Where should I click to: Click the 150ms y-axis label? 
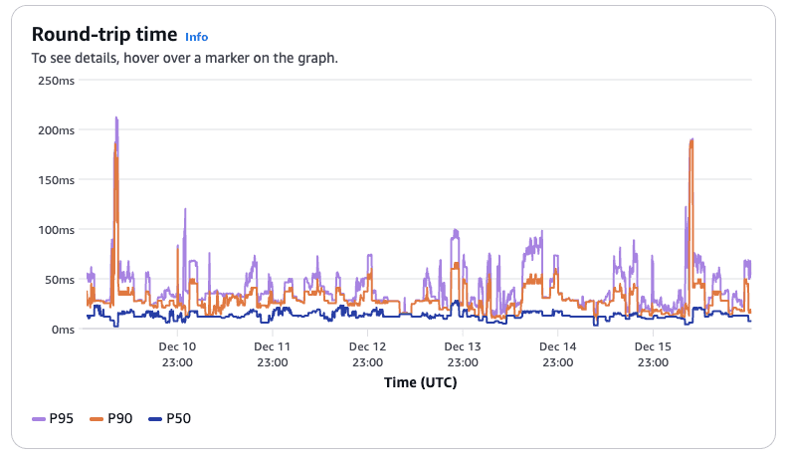[56, 180]
